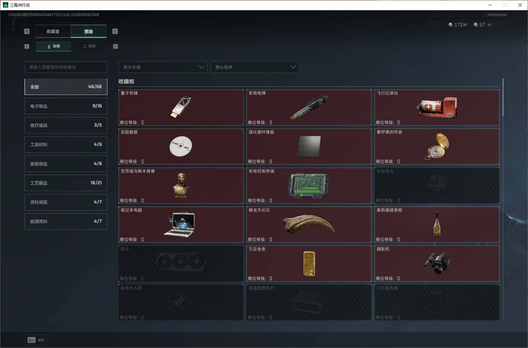528x348 pixels.
Task: Select the 常规 sub-tab
Action: click(53, 46)
